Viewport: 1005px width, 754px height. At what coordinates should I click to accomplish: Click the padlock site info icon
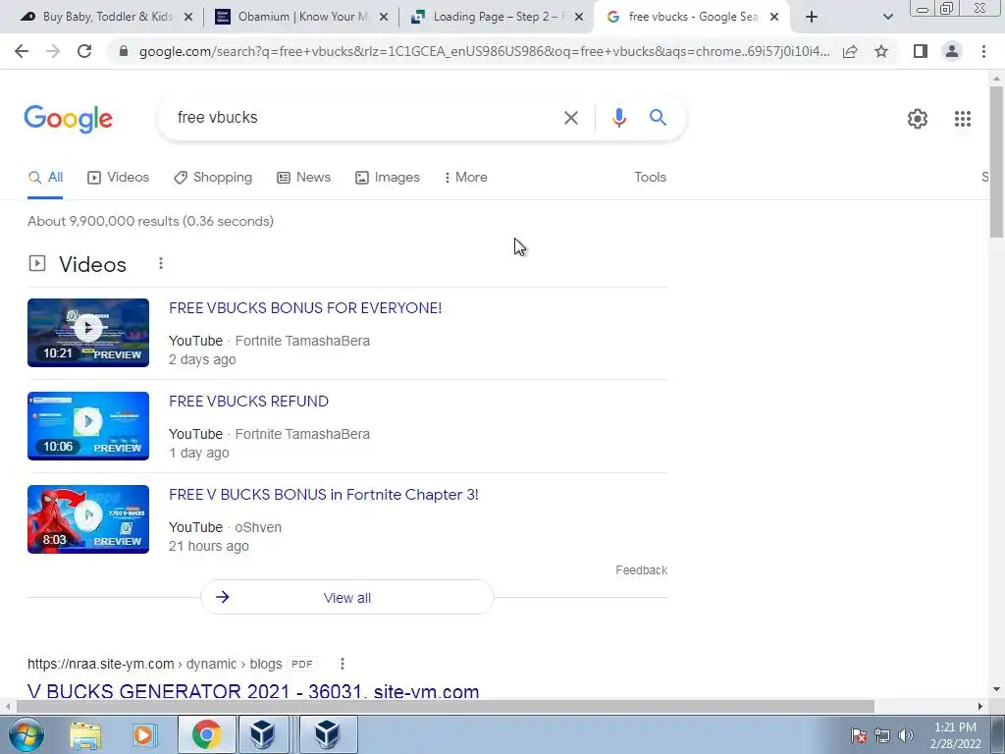tap(124, 51)
